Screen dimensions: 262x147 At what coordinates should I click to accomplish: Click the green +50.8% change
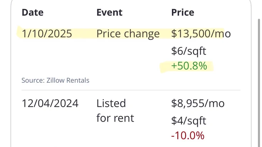click(189, 66)
